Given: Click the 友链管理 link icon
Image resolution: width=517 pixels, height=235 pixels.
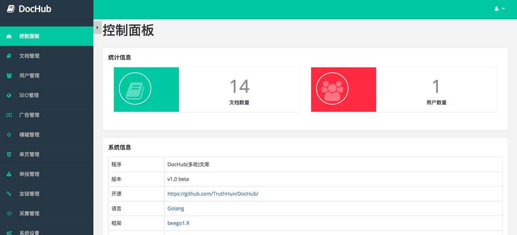Looking at the screenshot, I should point(9,194).
